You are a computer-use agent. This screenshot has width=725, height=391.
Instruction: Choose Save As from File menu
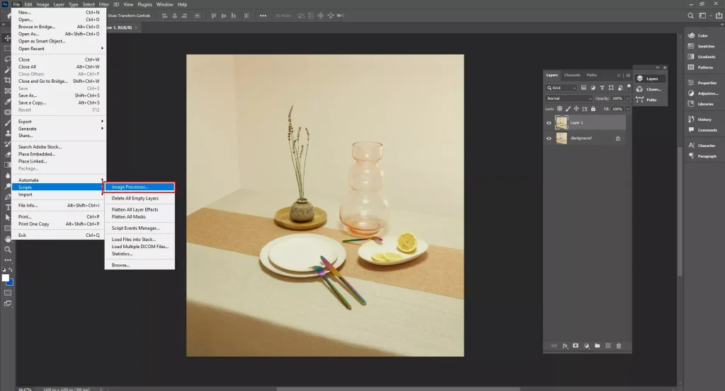pyautogui.click(x=59, y=95)
